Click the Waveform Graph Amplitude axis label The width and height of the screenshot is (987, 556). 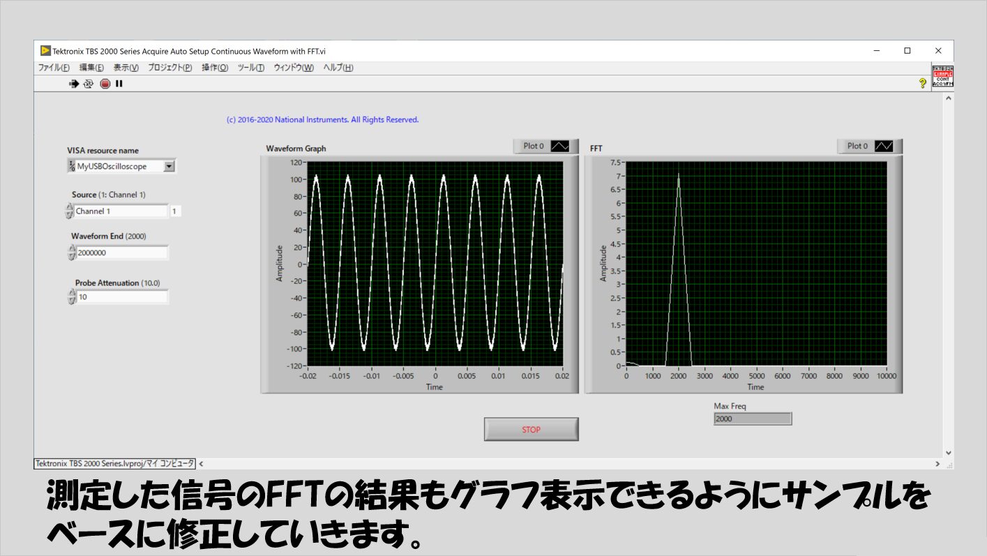[x=280, y=263]
